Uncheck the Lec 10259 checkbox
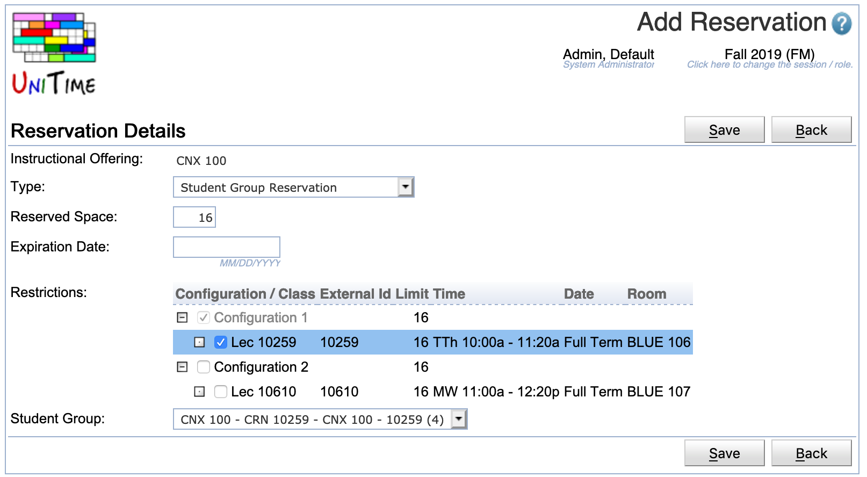 (x=220, y=342)
